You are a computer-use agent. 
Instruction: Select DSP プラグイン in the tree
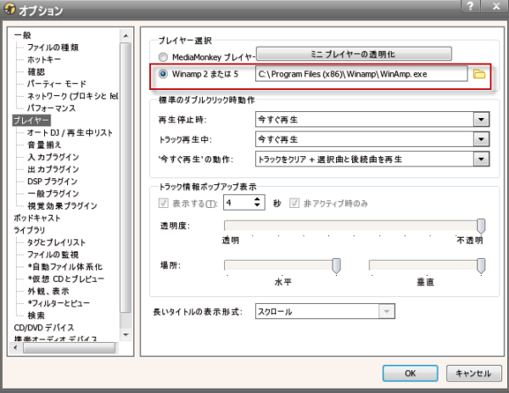(x=53, y=181)
